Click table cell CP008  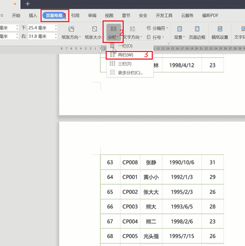[x=130, y=162]
